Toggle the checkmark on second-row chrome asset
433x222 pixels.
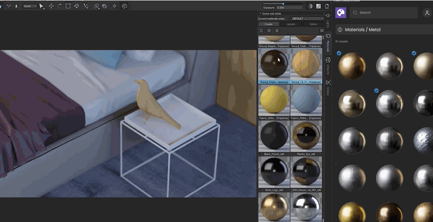(376, 91)
